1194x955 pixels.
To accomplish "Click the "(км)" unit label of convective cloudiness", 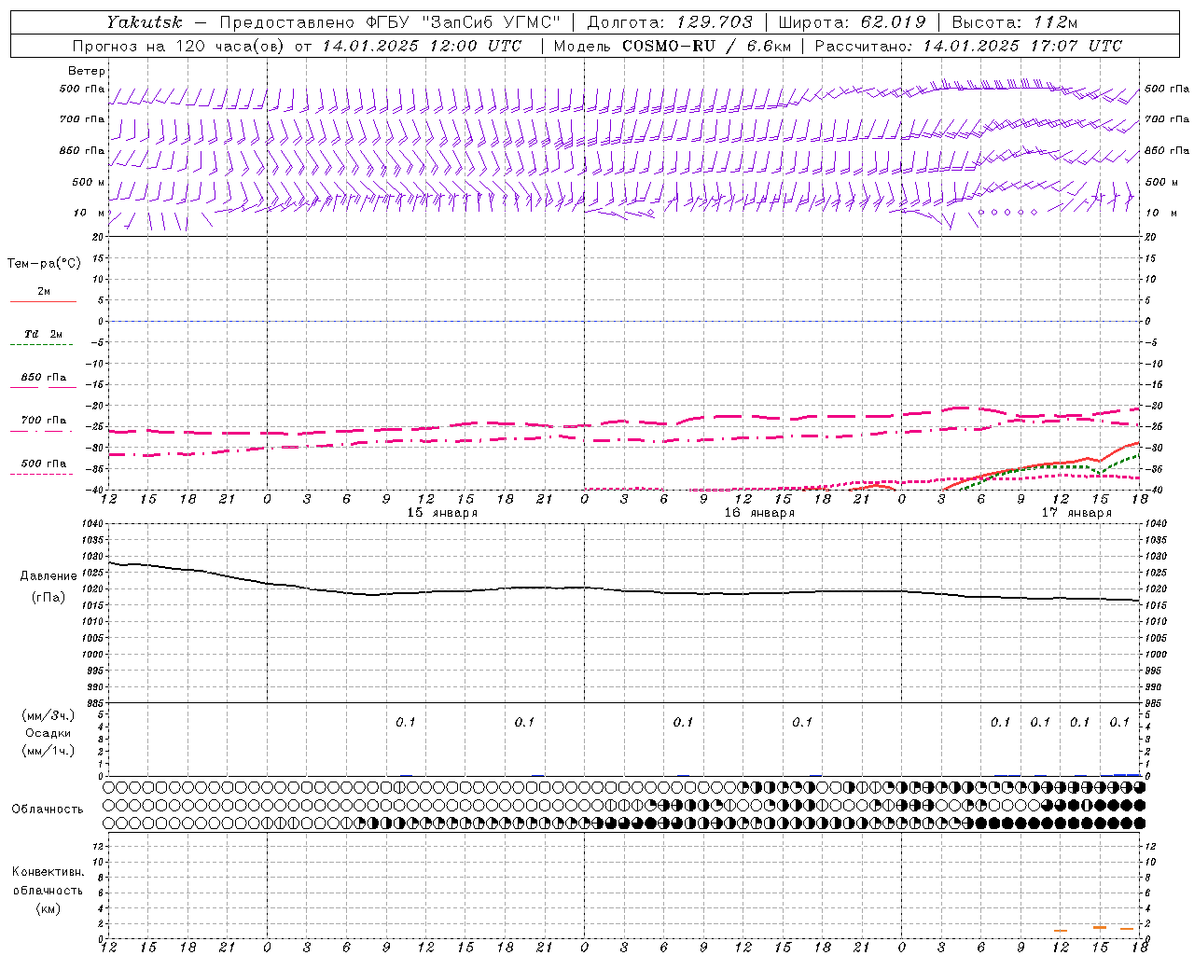I will click(x=49, y=908).
